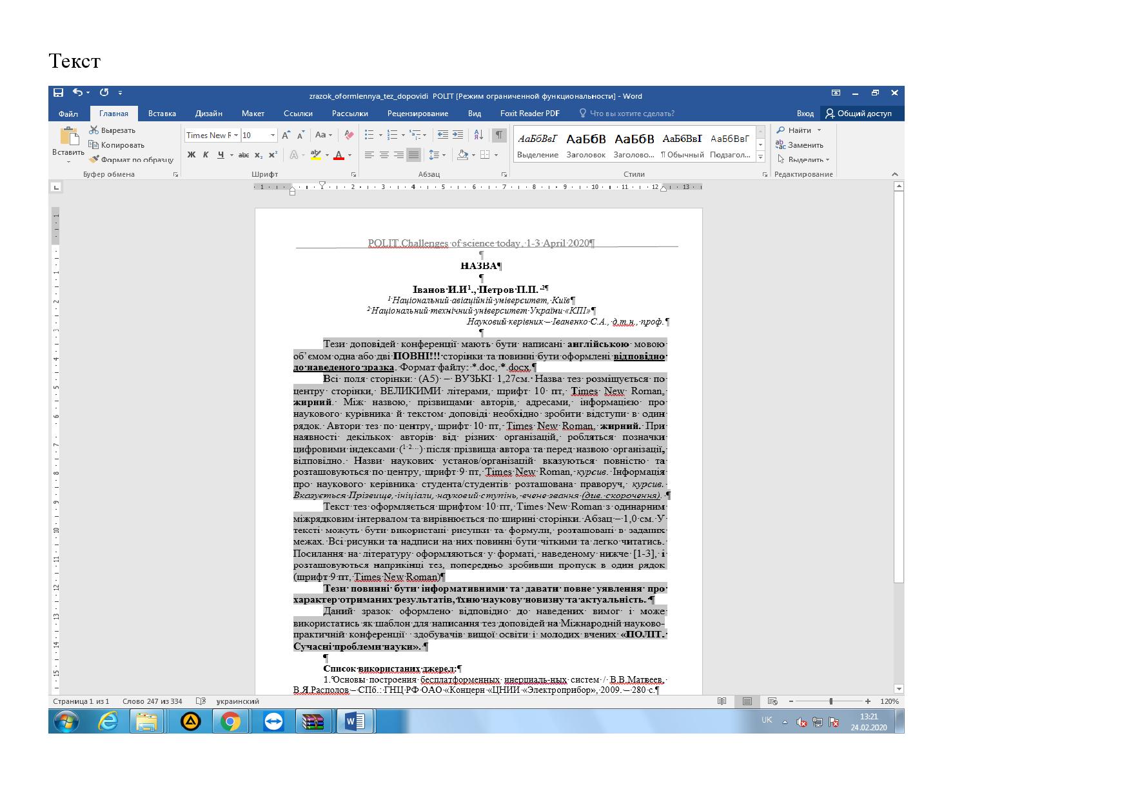Toggle italic formatting (К)
The height and width of the screenshot is (800, 1131).
pos(206,155)
